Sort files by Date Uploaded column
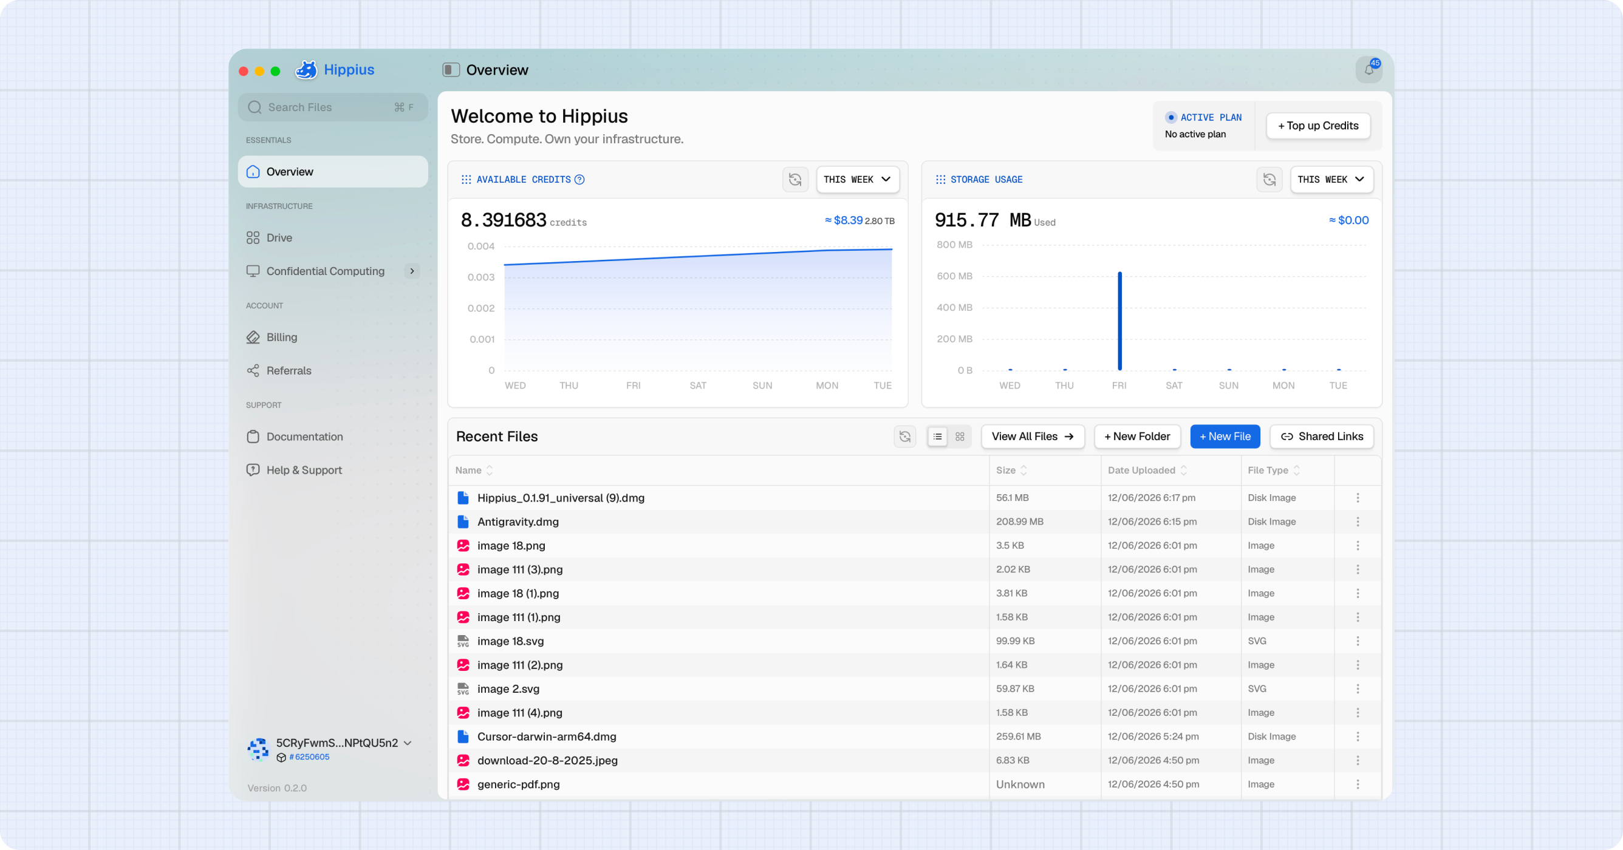1623x850 pixels. tap(1147, 471)
